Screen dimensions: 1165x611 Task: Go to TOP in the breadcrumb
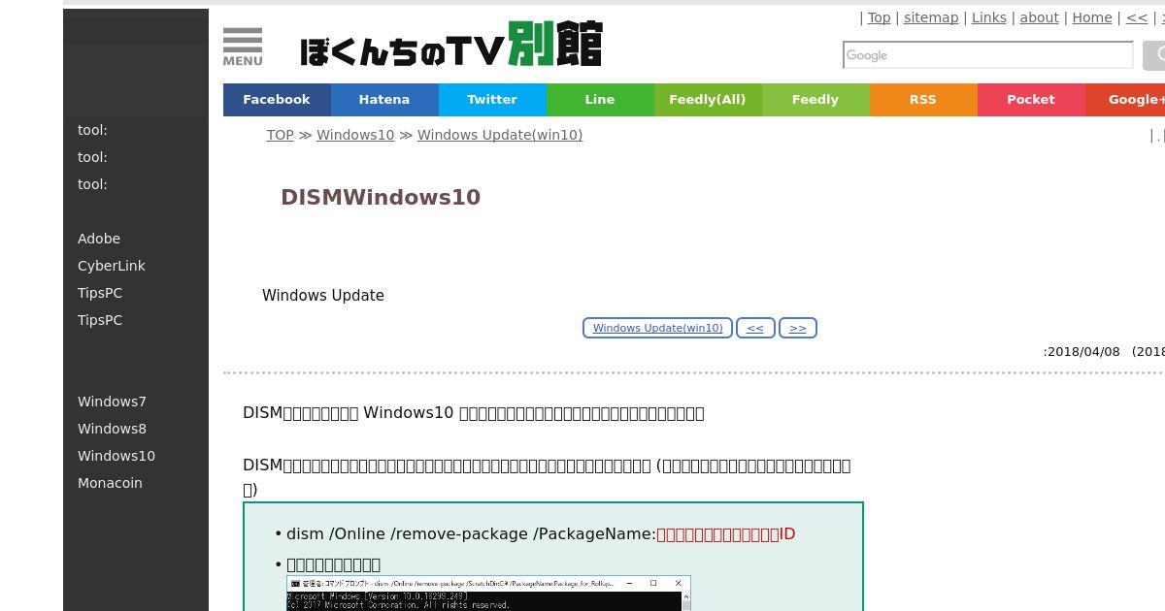pos(281,135)
